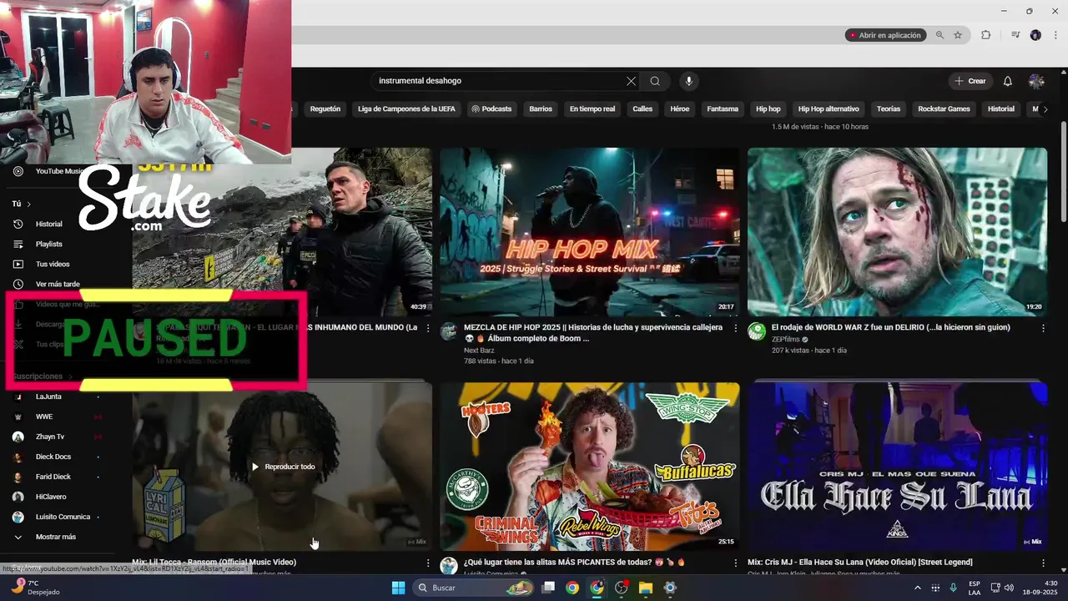
Task: Select the Héroe filter chip
Action: (680, 109)
